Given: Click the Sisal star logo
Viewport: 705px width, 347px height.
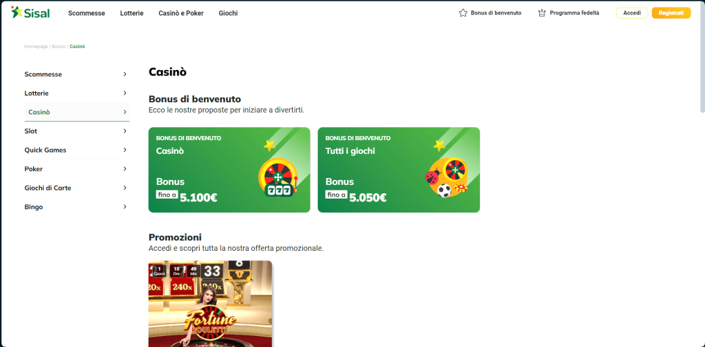Looking at the screenshot, I should click(17, 12).
